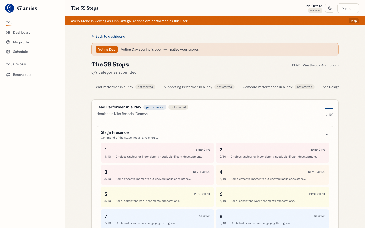Viewport: 365px width, 228px height.
Task: Select the Set Design tab
Action: pyautogui.click(x=331, y=87)
